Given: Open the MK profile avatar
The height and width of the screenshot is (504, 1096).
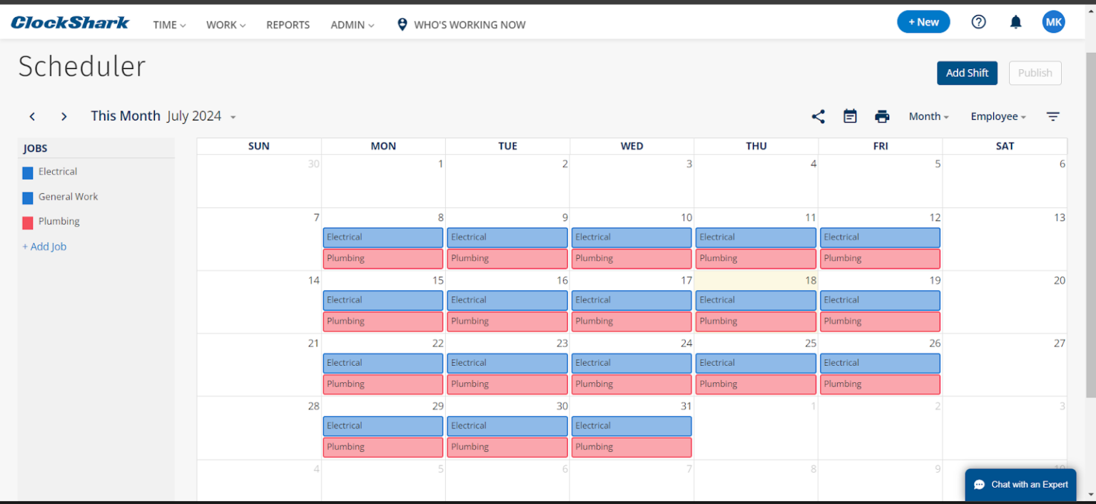Looking at the screenshot, I should click(x=1054, y=21).
